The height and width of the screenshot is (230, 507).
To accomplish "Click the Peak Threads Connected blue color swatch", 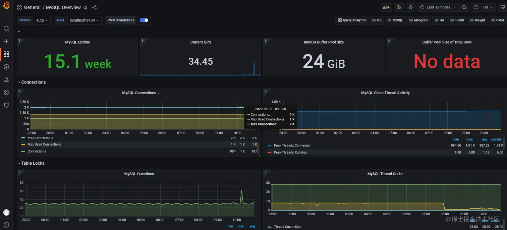I will point(270,146).
